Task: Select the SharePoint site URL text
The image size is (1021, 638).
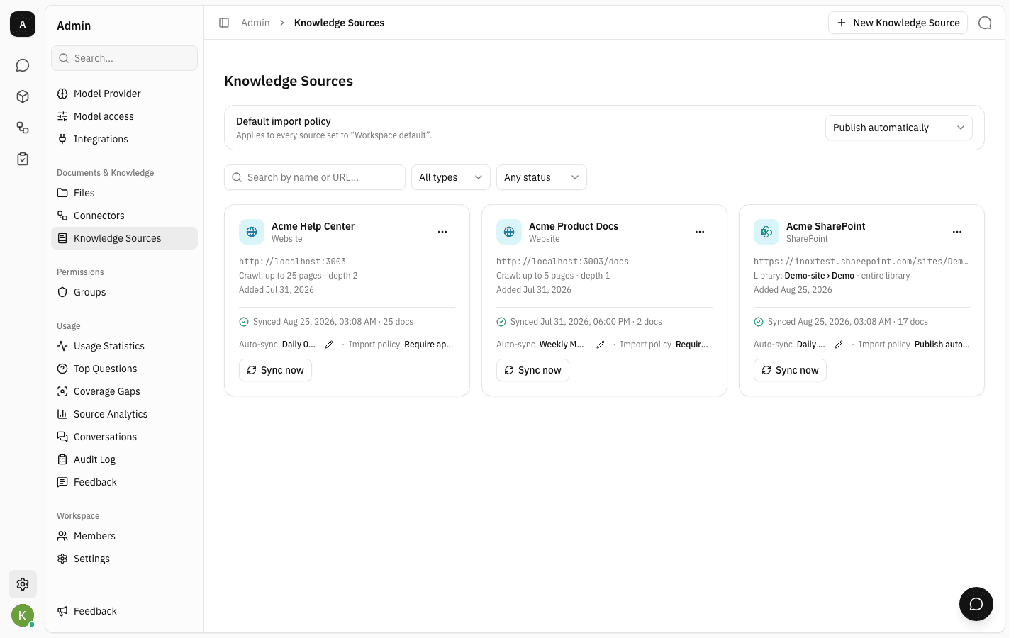Action: coord(861,262)
